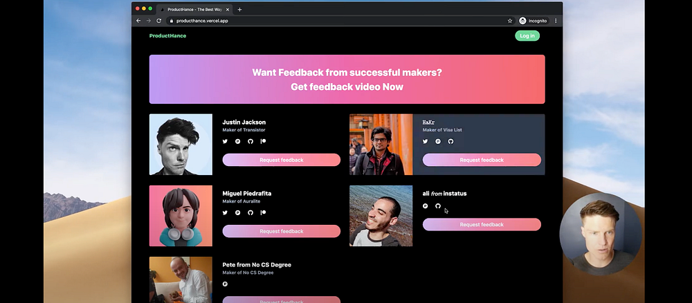Open Pete's Product Hunt icon
Image resolution: width=692 pixels, height=303 pixels.
click(225, 284)
